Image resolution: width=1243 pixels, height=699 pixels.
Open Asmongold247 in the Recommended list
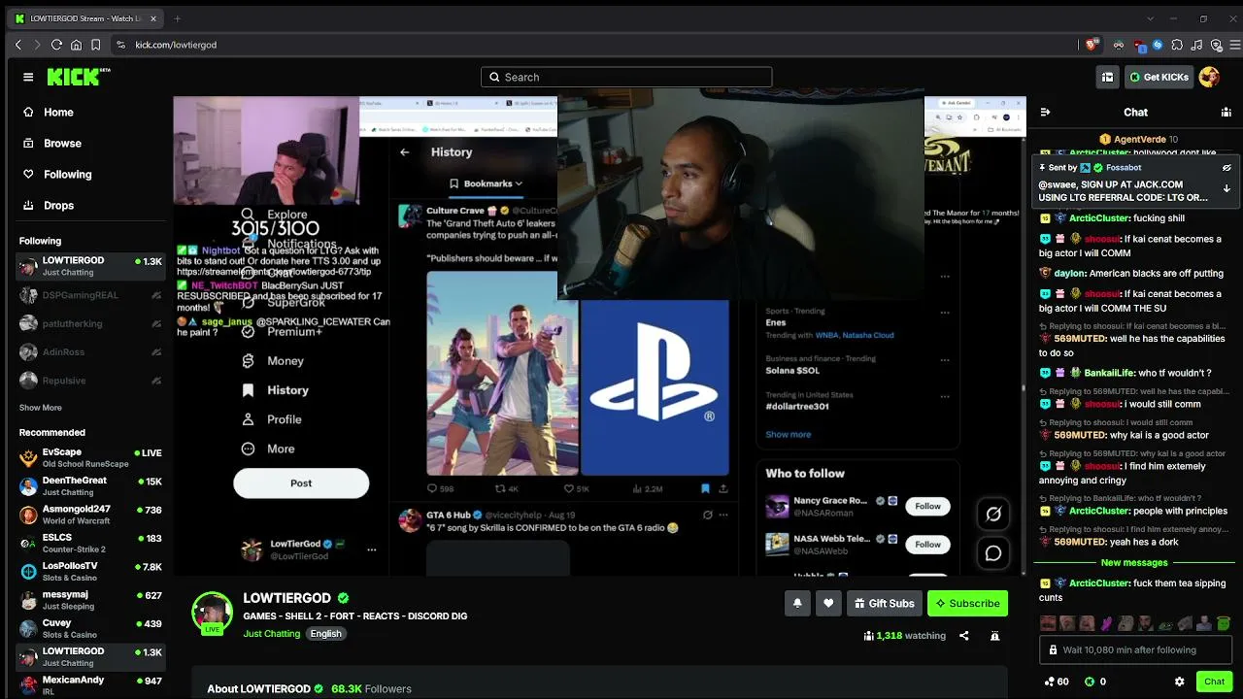coord(91,515)
